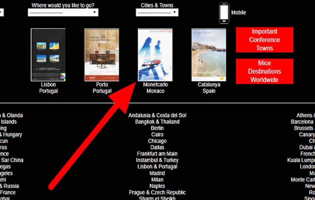
Task: Expand the Cities & Towns dropdown
Action: tap(157, 12)
